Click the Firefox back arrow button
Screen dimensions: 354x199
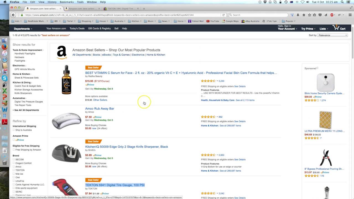click(x=13, y=15)
